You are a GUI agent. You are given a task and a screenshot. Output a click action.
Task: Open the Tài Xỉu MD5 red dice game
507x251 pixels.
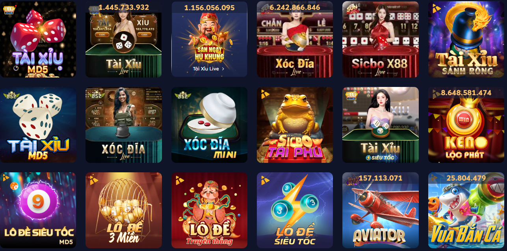[x=38, y=39]
